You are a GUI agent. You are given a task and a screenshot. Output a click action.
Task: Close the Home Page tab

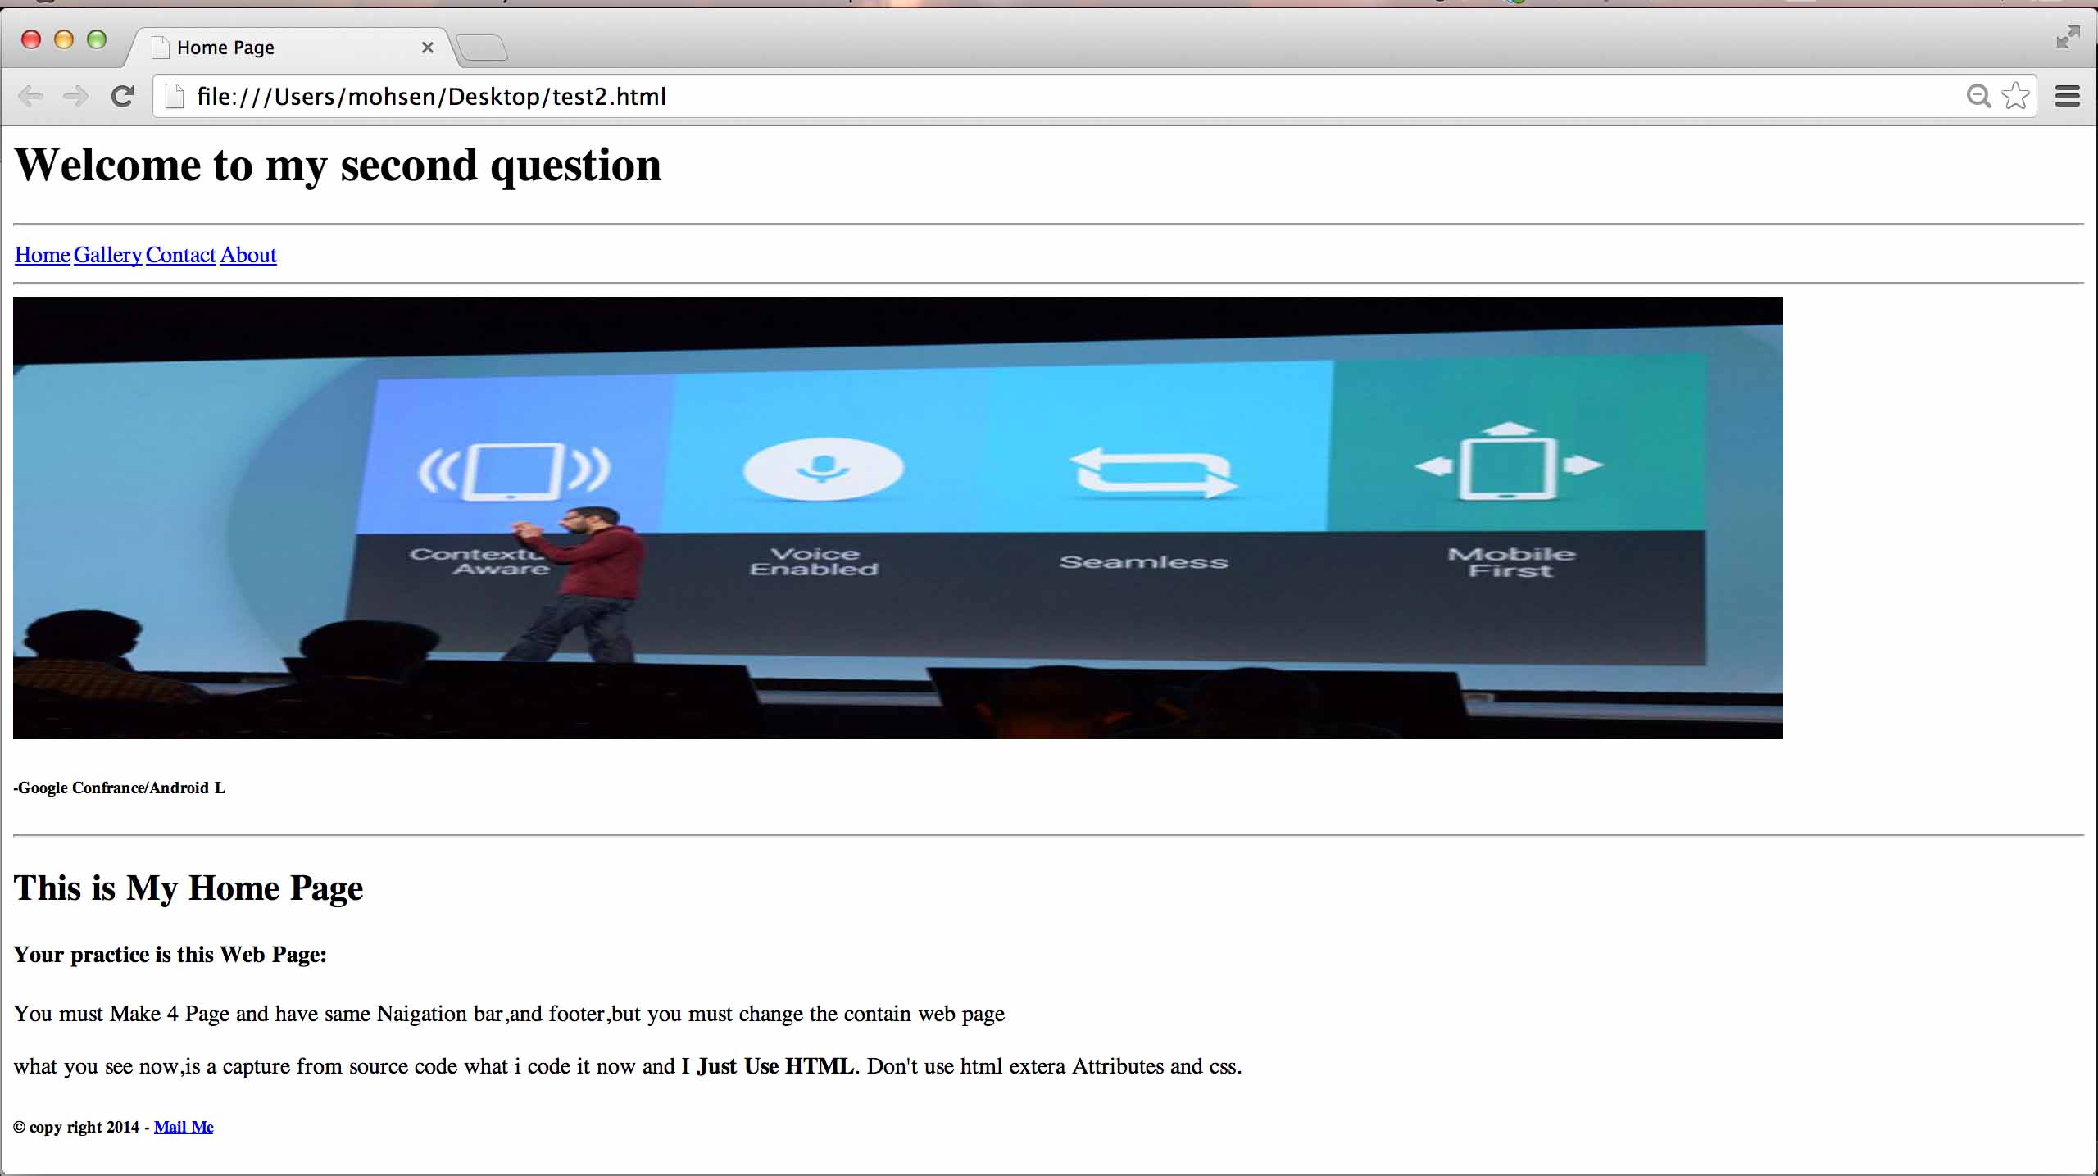427,48
